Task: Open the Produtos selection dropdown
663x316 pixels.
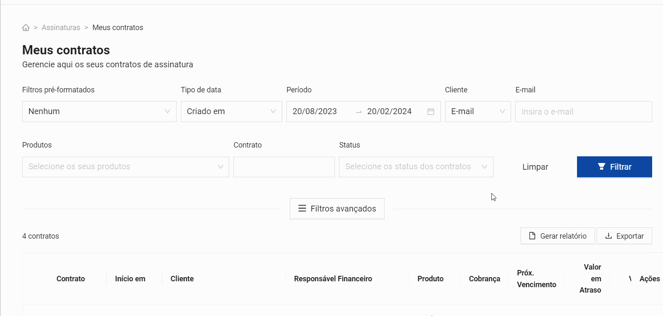Action: click(125, 167)
